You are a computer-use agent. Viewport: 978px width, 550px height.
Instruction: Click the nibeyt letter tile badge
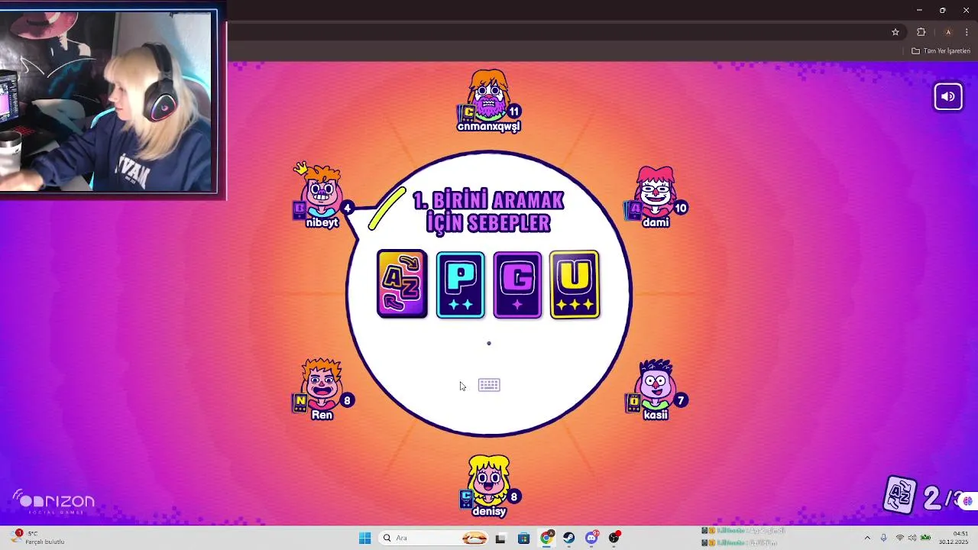tap(300, 209)
